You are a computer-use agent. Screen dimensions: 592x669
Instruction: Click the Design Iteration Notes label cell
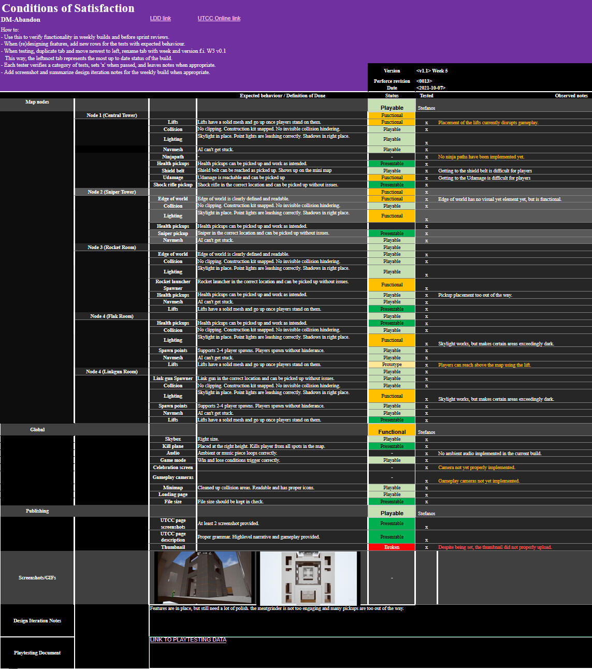(x=37, y=620)
